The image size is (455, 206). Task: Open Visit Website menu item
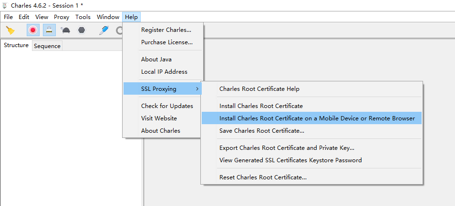159,118
